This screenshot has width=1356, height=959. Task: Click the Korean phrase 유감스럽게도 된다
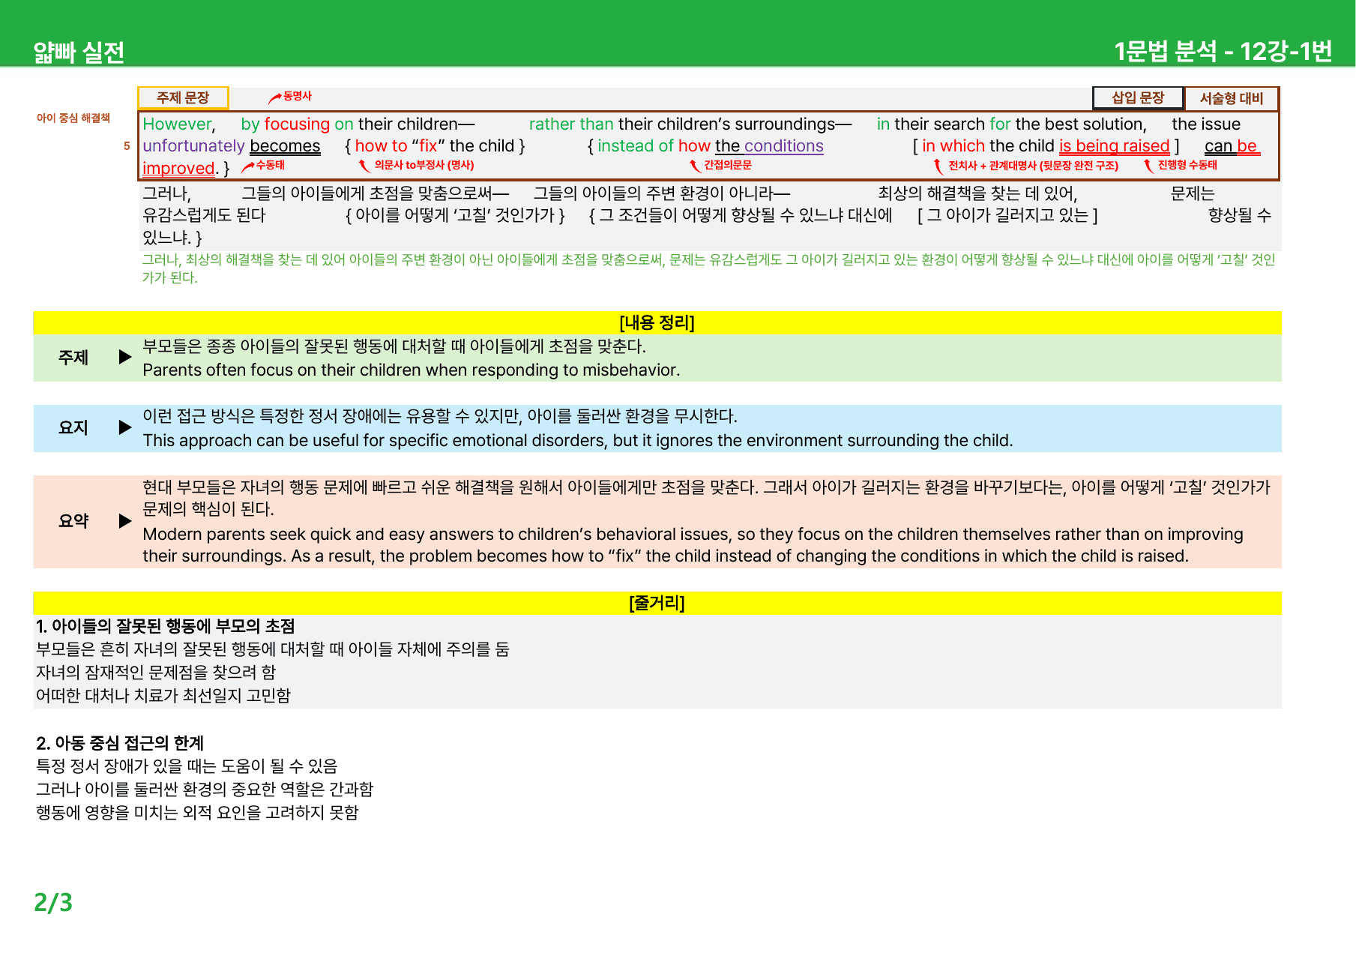pos(204,215)
